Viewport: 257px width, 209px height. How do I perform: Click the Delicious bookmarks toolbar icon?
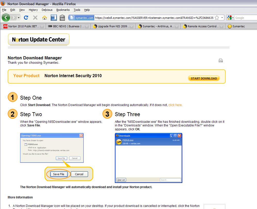pyautogui.click(x=54, y=17)
